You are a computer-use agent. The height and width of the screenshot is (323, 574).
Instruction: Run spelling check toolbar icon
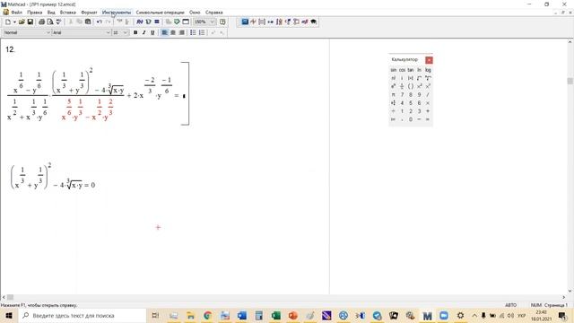point(58,22)
